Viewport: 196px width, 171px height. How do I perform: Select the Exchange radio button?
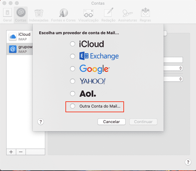(x=73, y=56)
